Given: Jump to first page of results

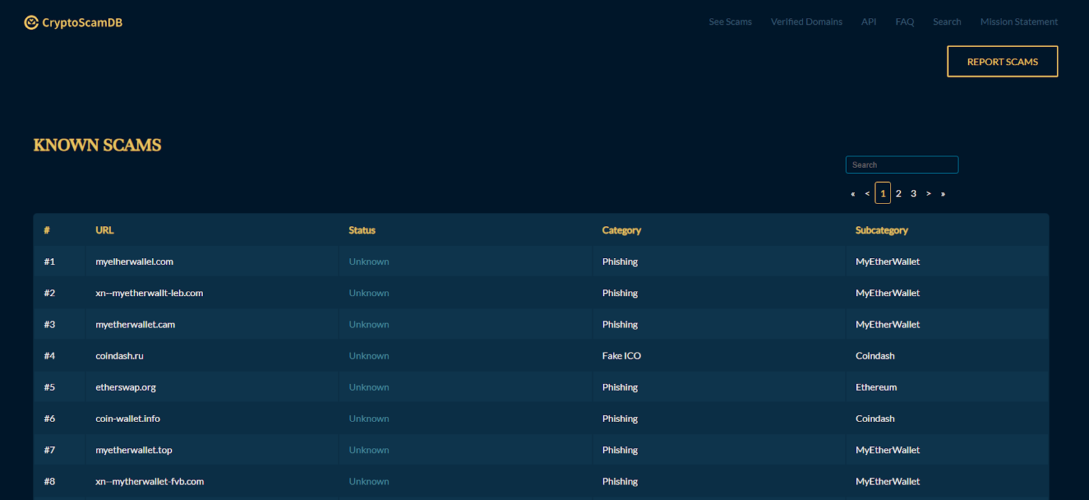Looking at the screenshot, I should [853, 194].
